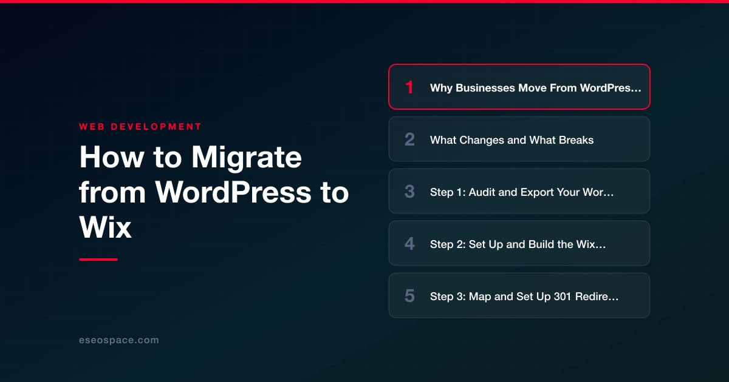Screen dimensions: 729x382
Task: Open 'Step 2: Set Up and Build the Wix' item
Action: click(519, 243)
